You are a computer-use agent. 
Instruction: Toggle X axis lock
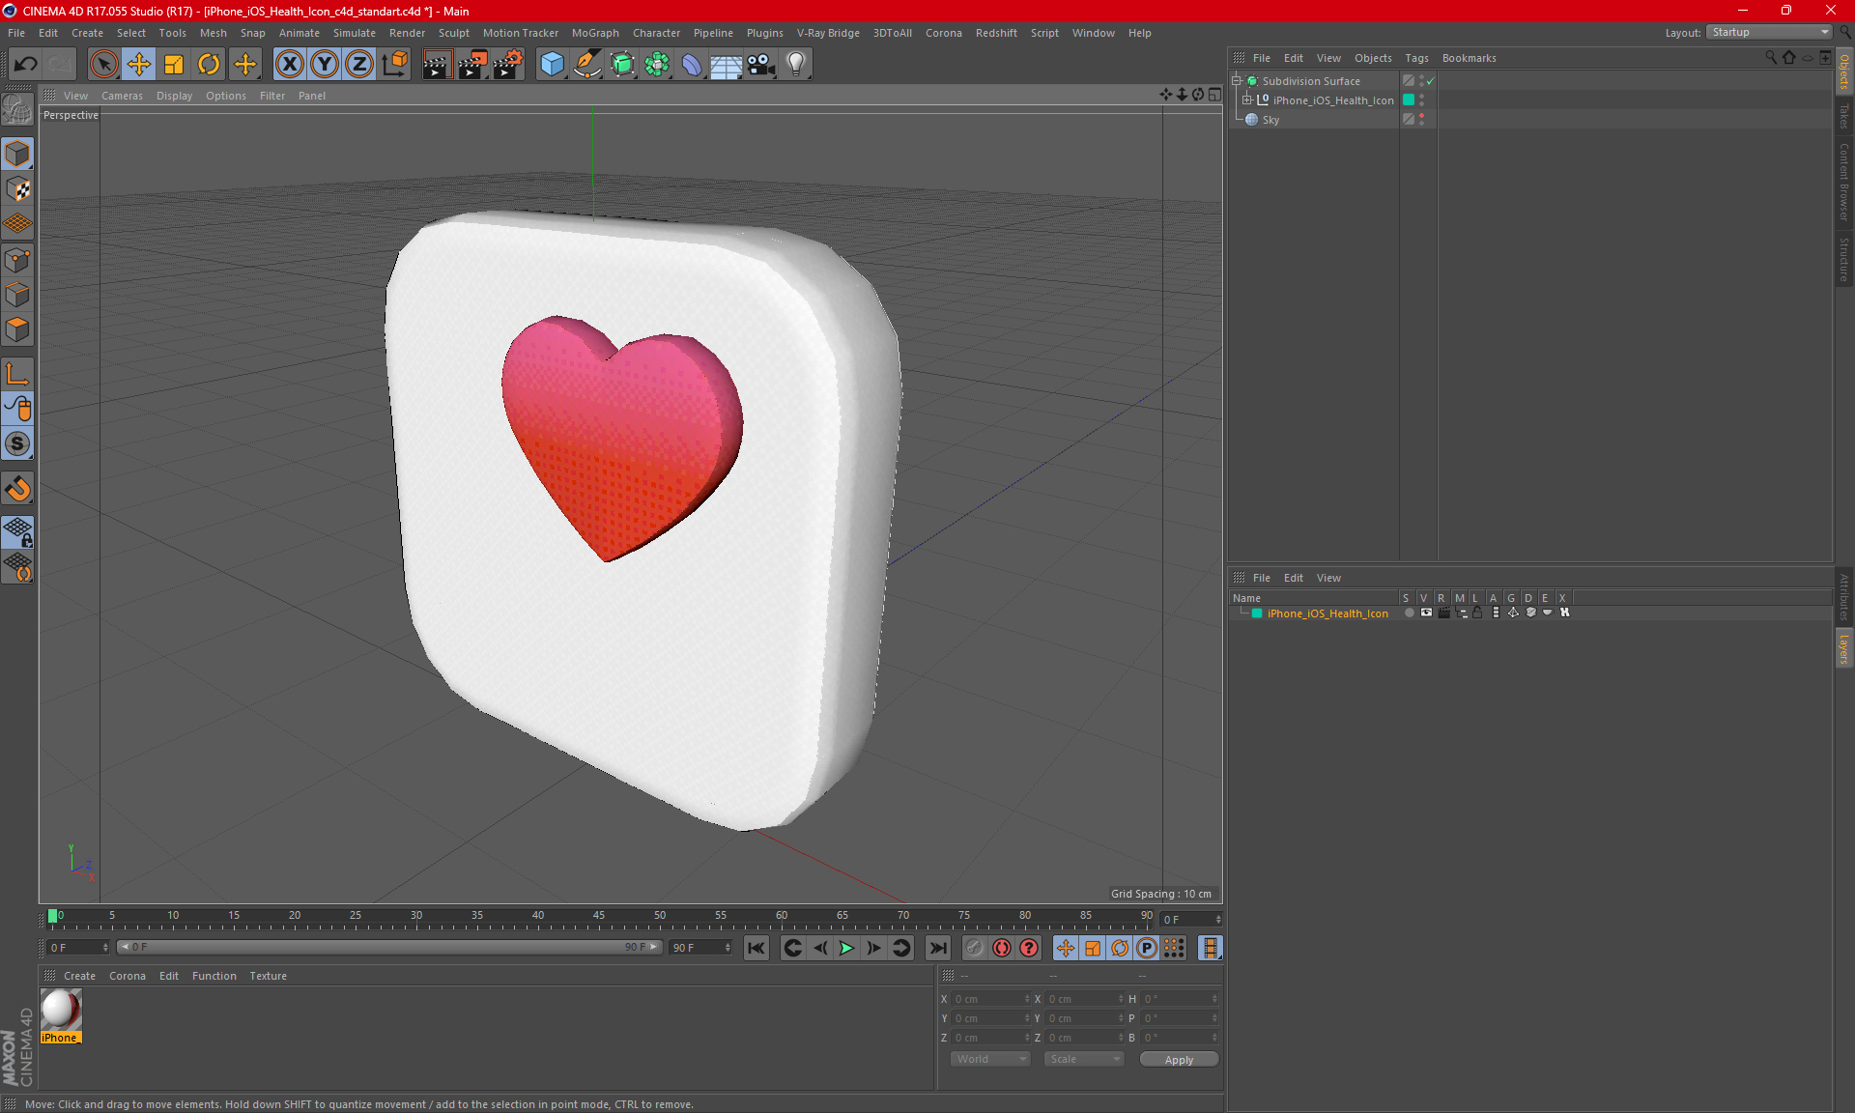tap(289, 65)
